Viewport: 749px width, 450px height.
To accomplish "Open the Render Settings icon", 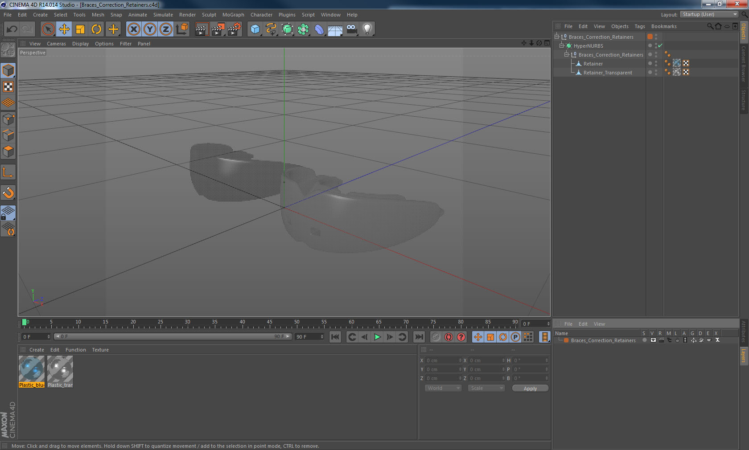I will pos(235,29).
